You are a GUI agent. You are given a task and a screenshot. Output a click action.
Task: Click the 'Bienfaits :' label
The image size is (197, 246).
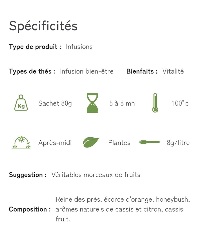click(142, 71)
